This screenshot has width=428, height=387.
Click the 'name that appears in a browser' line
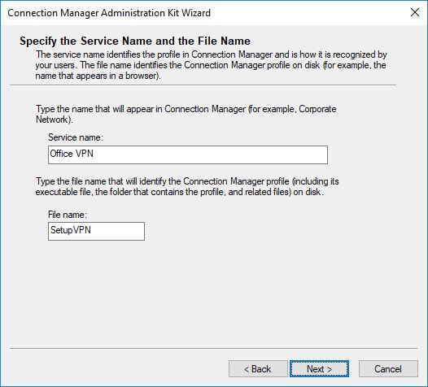point(98,76)
